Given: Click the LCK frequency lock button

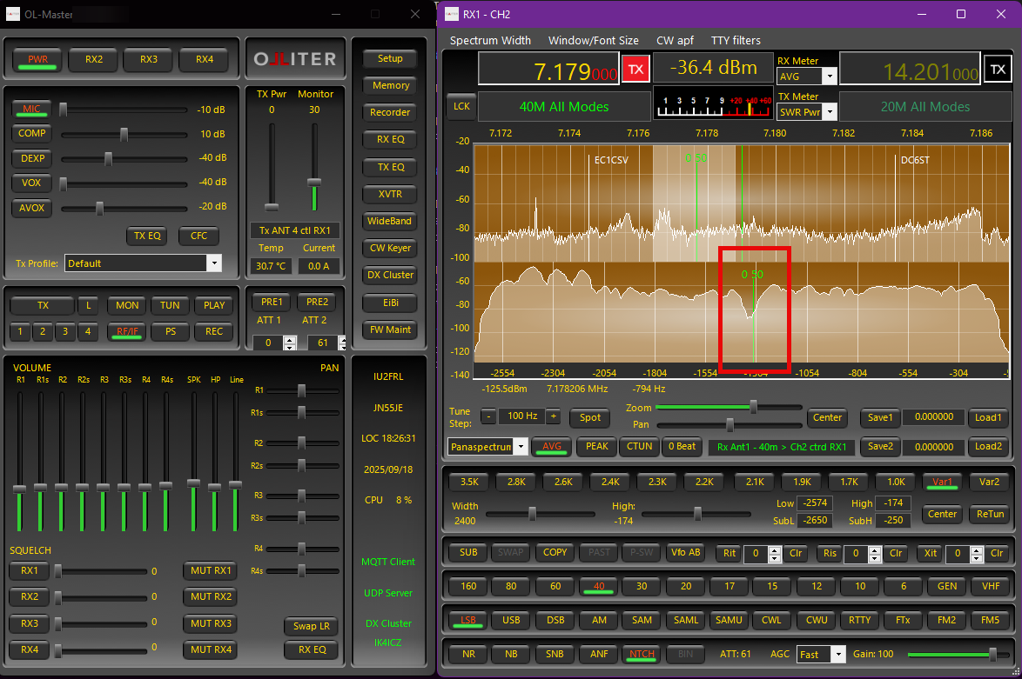Looking at the screenshot, I should (461, 106).
